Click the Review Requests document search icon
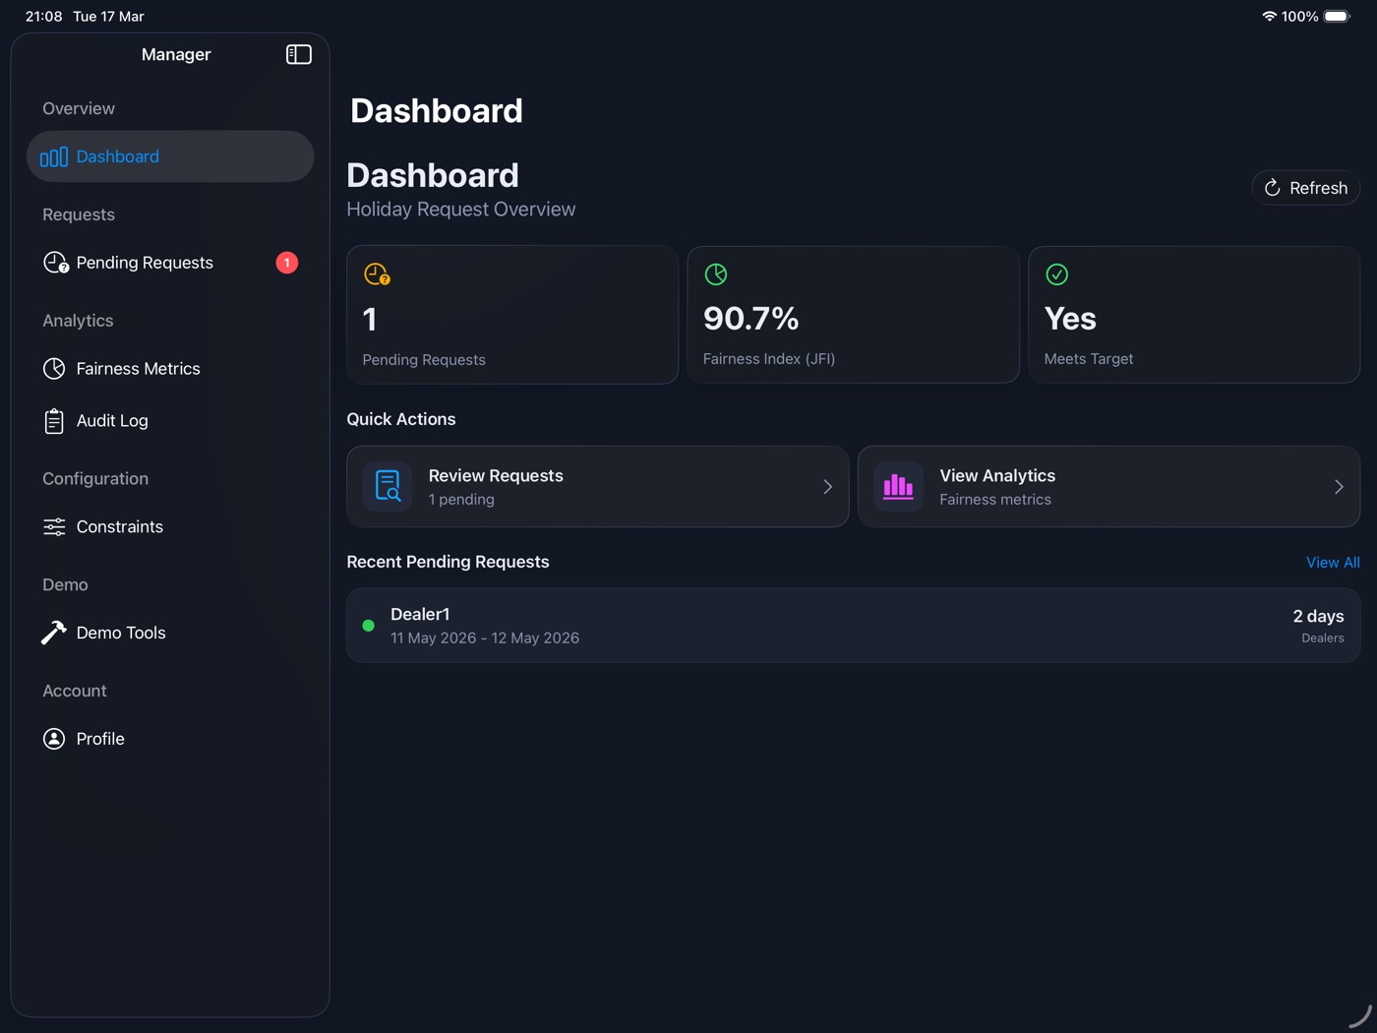This screenshot has width=1377, height=1033. coord(388,487)
